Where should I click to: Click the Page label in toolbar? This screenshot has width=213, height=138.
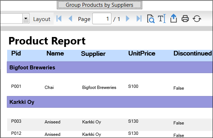point(84,19)
